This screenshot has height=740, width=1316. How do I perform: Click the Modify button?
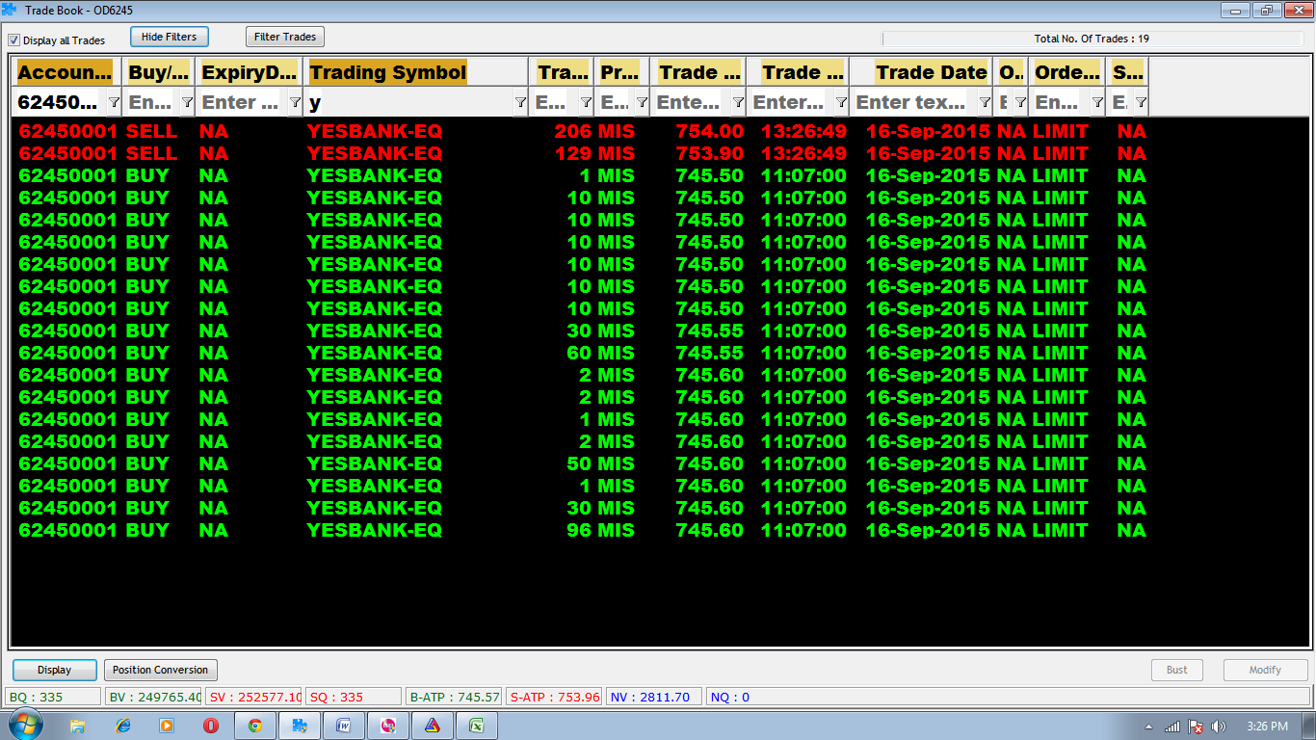point(1265,670)
